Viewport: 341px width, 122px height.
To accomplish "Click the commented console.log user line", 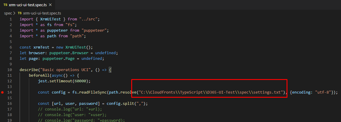I will pyautogui.click(x=72, y=115).
